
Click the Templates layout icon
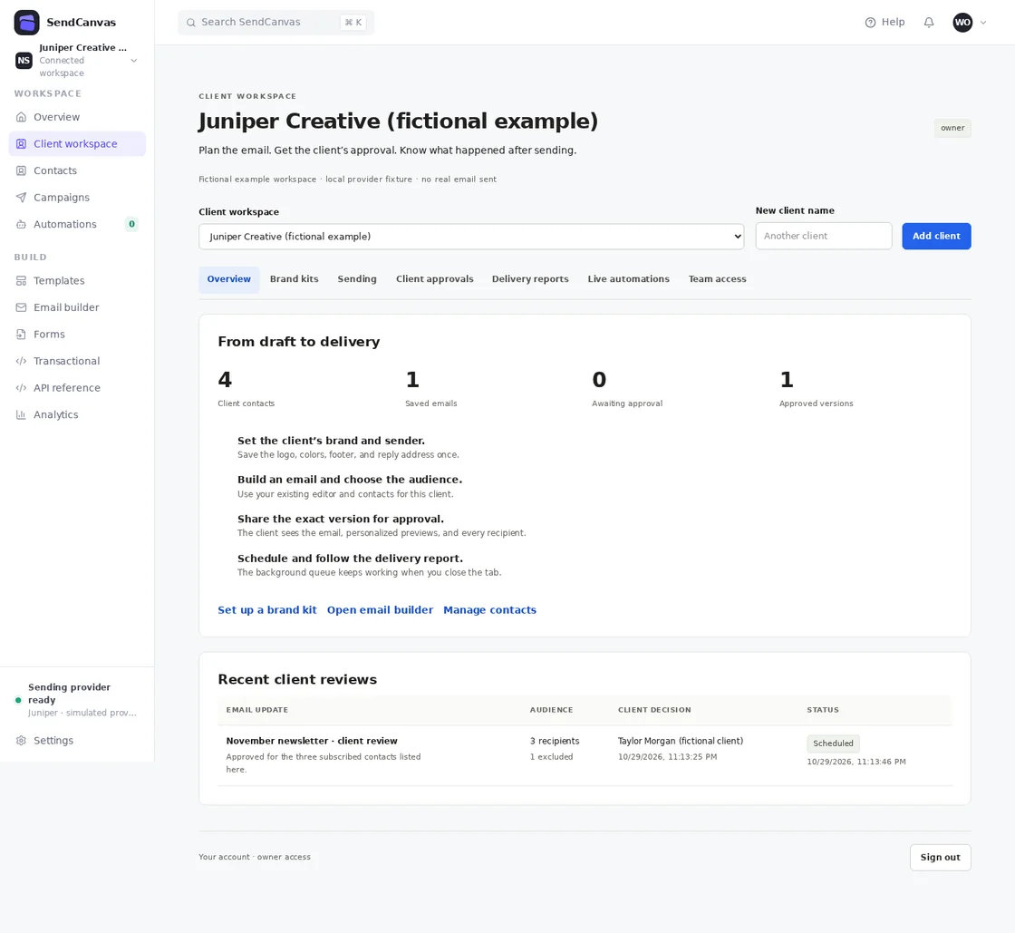click(x=22, y=281)
